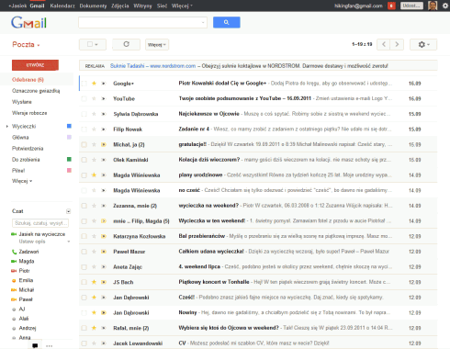Open the more options dots at the bottom left
Viewport: 450px width, 349px height.
(49, 346)
